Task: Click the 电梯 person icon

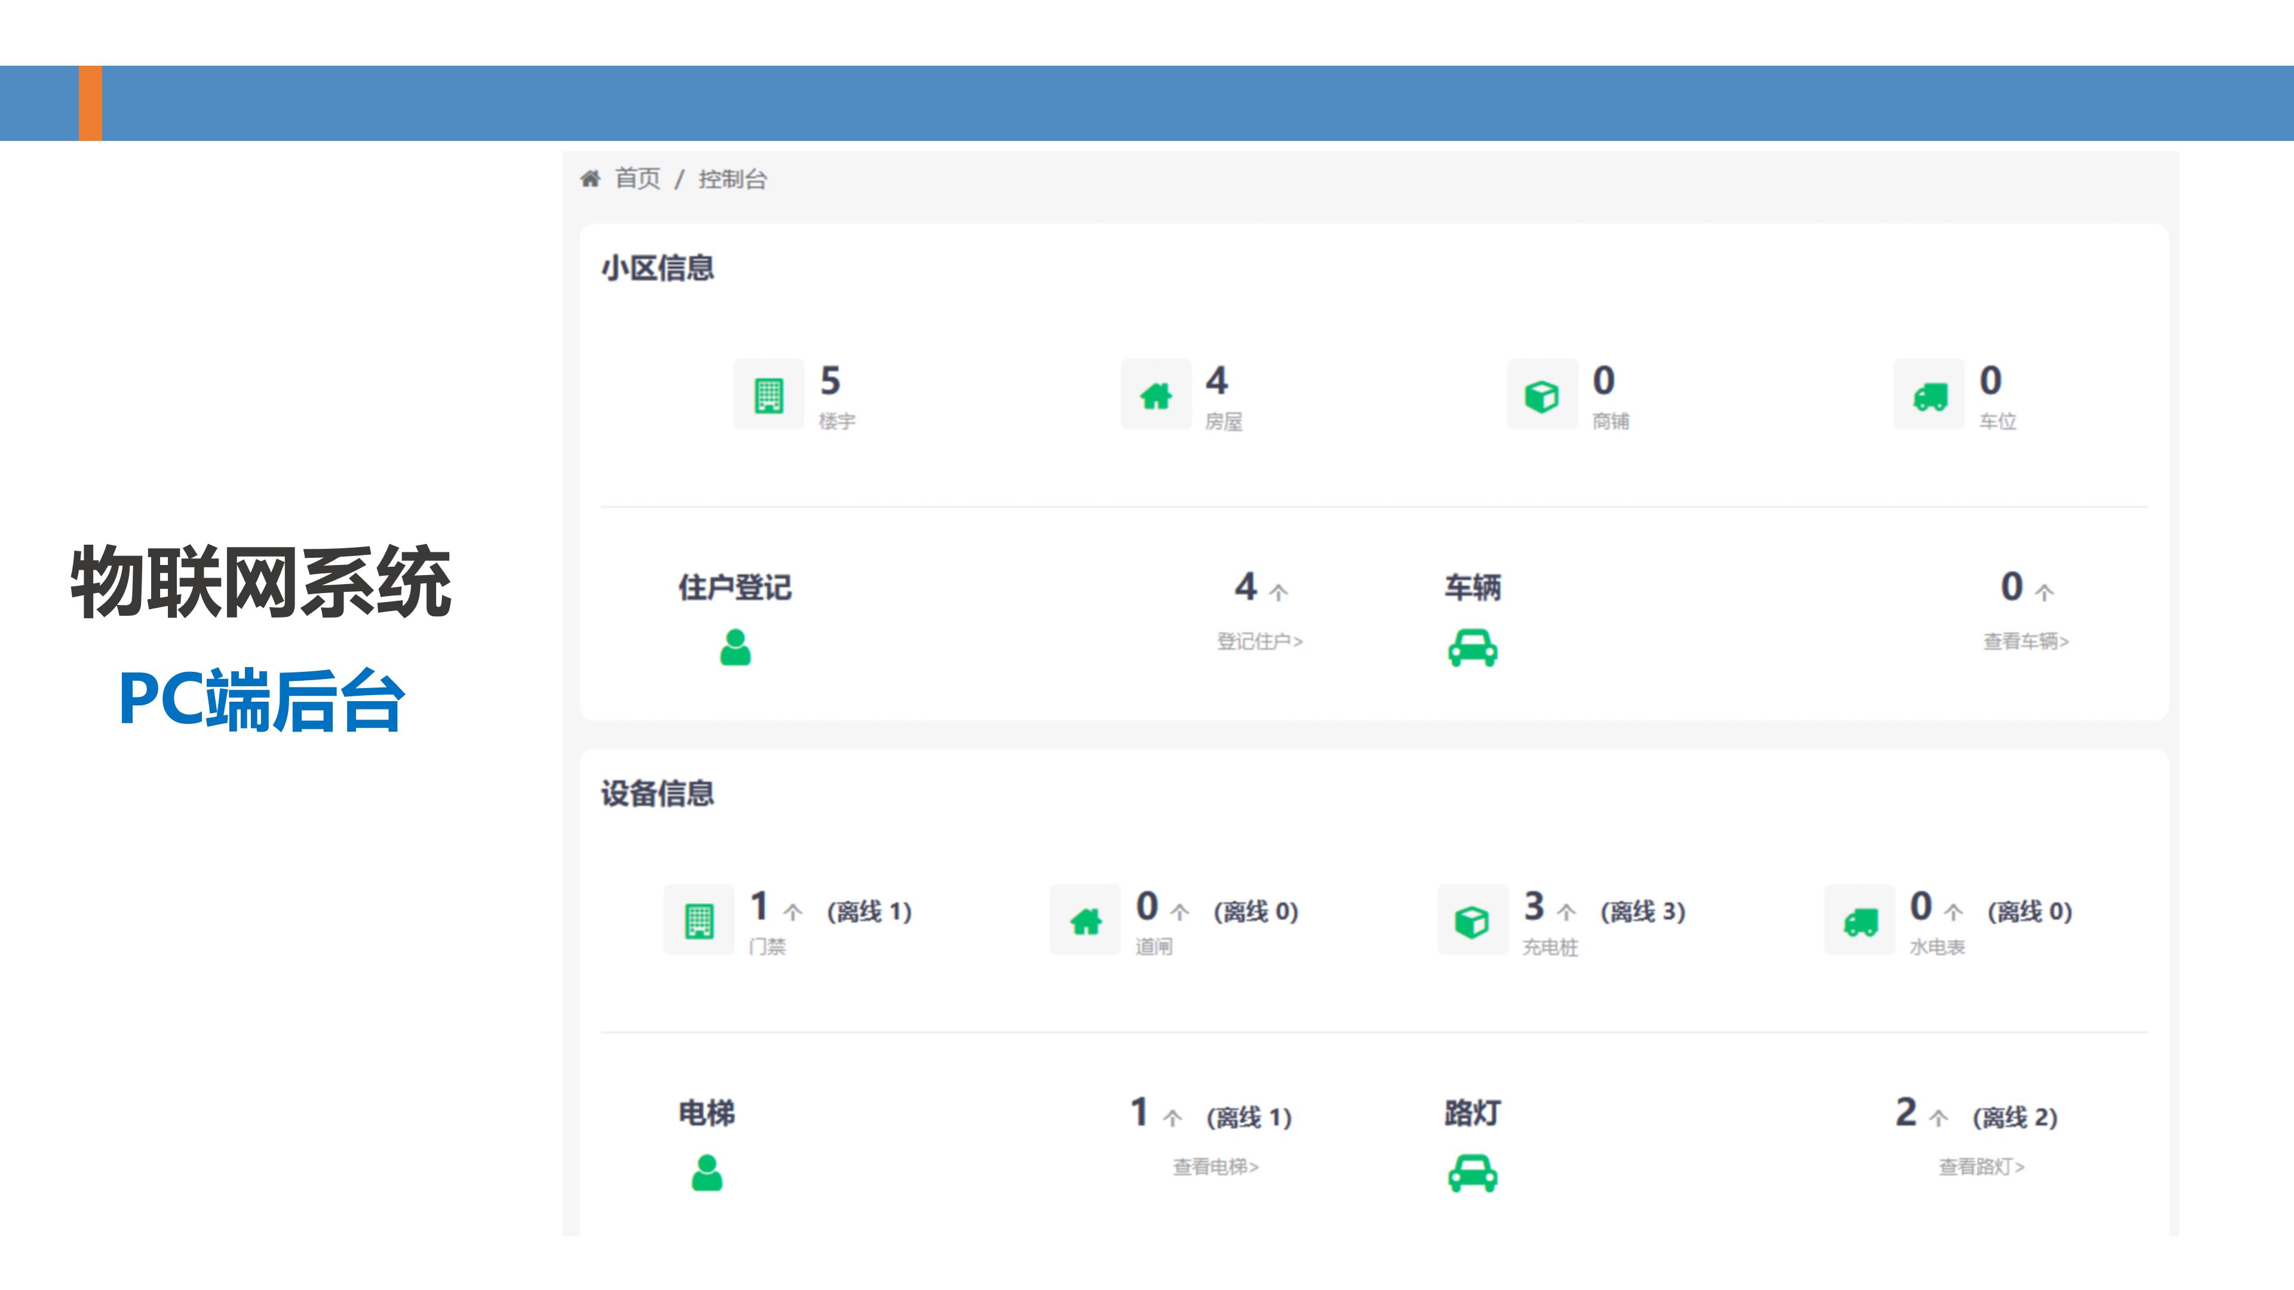Action: [707, 1172]
